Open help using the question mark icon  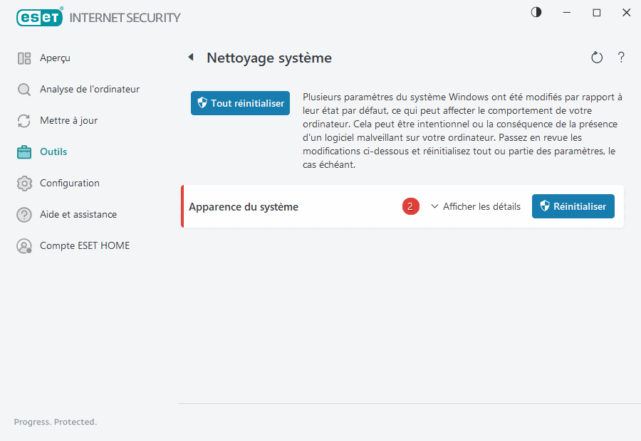621,57
